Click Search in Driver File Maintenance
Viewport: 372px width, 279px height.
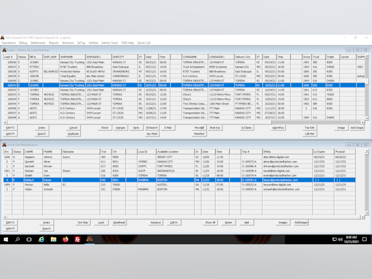[46, 228]
